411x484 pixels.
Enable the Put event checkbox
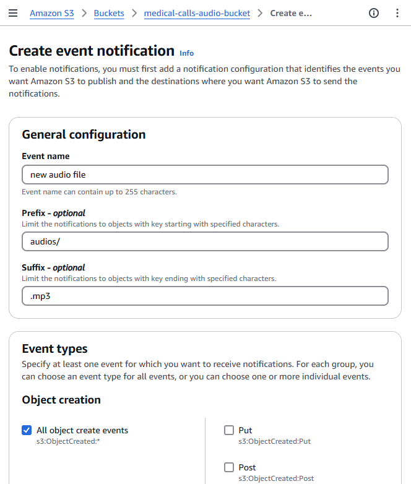pos(229,430)
